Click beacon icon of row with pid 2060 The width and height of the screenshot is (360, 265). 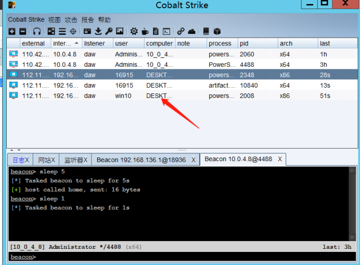point(14,54)
